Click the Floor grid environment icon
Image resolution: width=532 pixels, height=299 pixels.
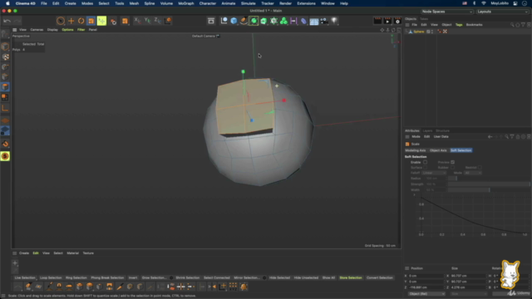tap(314, 21)
